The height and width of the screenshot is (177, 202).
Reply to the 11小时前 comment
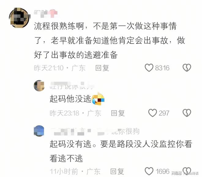[117, 171]
